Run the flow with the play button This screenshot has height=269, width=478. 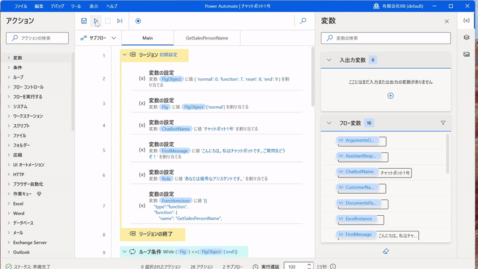(96, 21)
